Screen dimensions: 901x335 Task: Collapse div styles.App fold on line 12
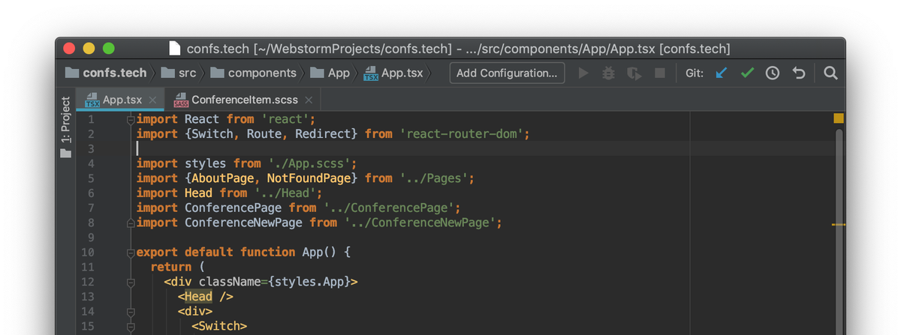[x=131, y=282]
